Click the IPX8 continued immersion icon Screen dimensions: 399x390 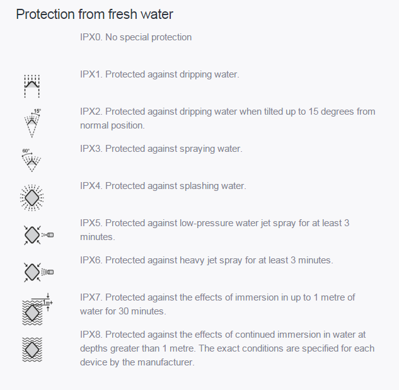[x=32, y=347]
